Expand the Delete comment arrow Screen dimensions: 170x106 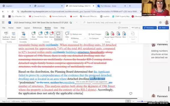pos(51,39)
